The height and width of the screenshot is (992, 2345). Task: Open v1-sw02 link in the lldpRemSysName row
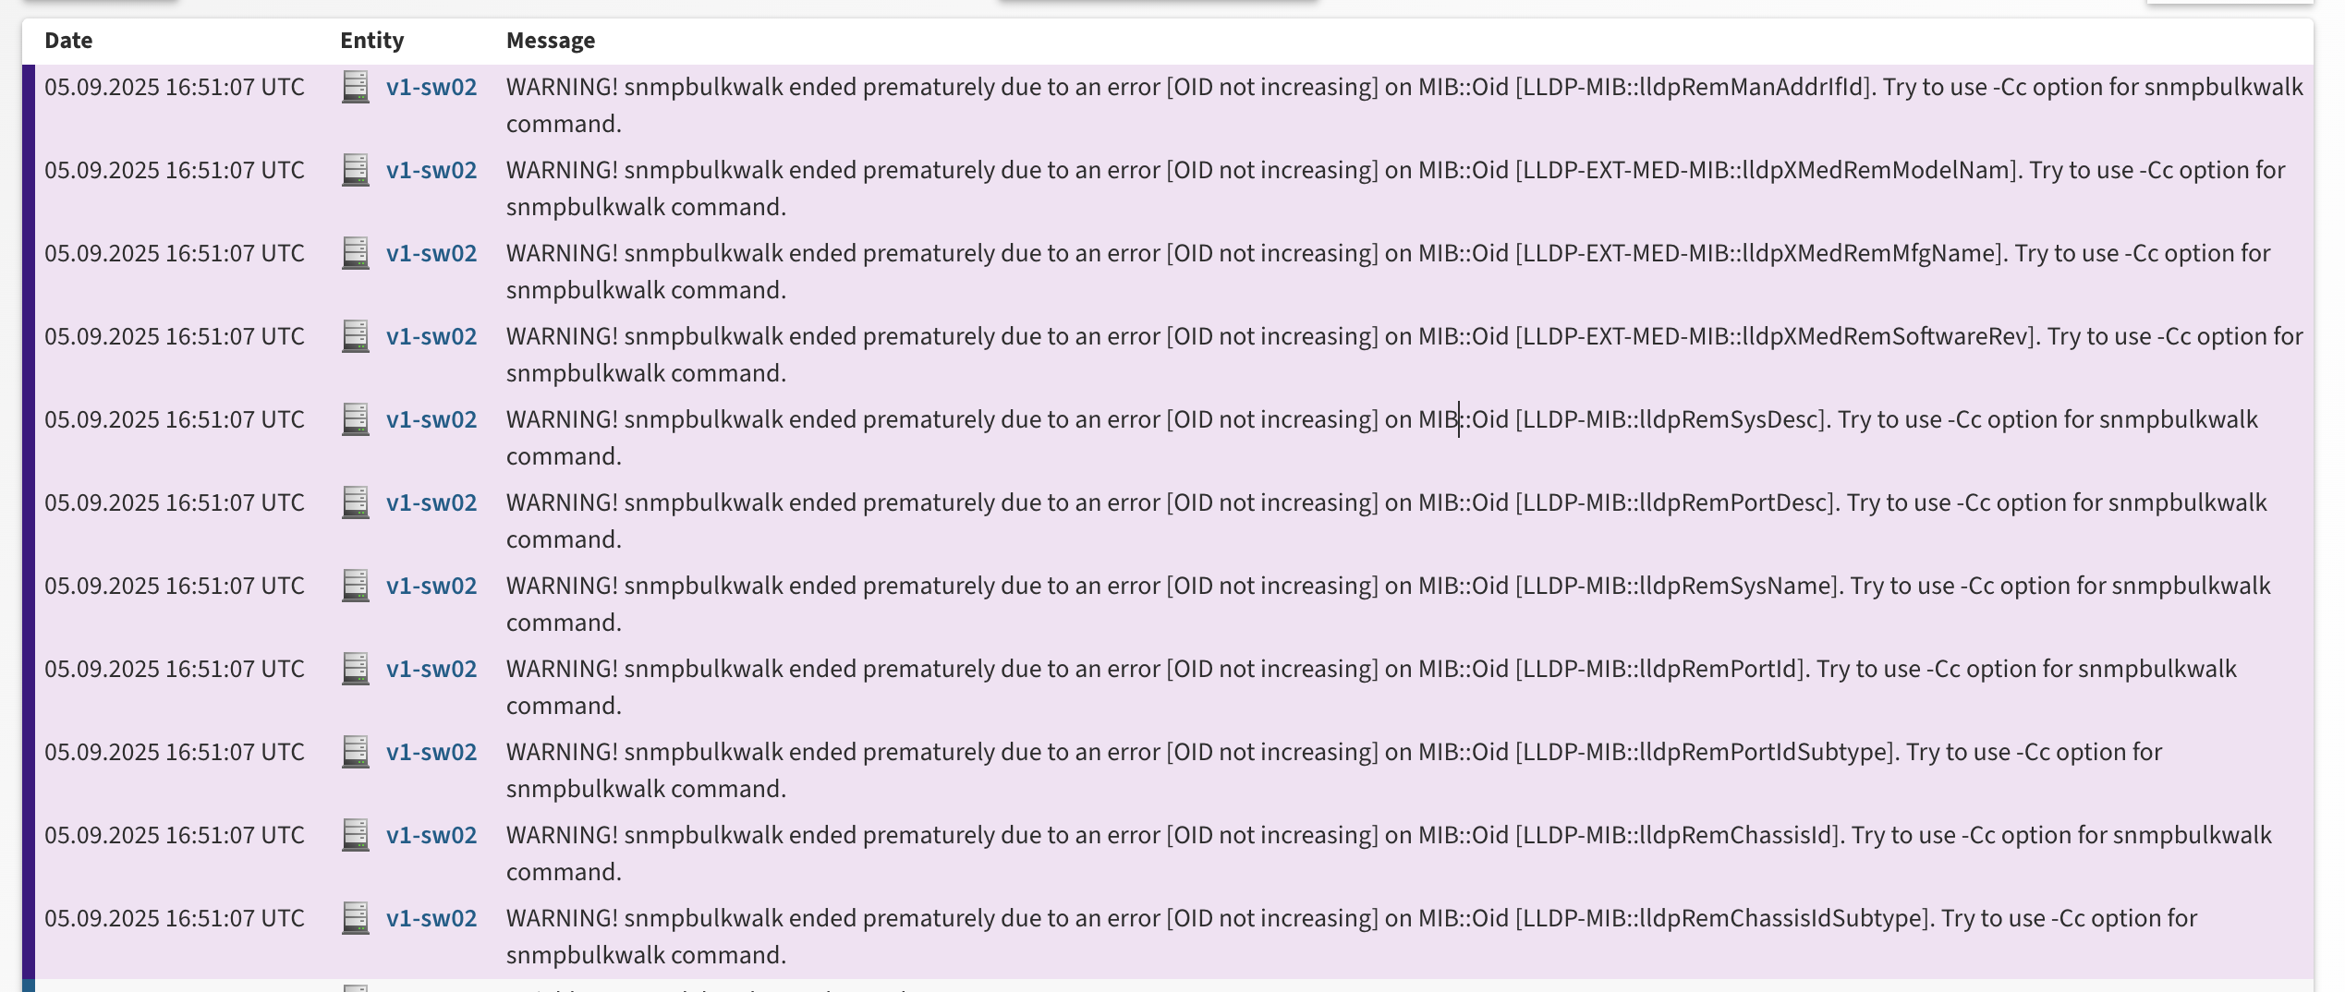click(431, 586)
